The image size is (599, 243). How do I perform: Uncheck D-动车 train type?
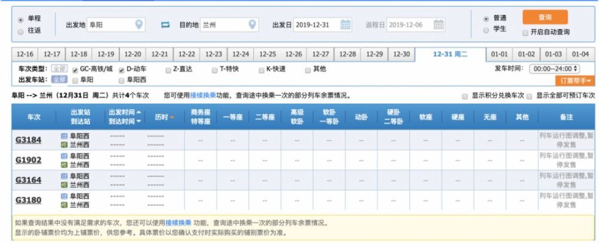[x=122, y=70]
